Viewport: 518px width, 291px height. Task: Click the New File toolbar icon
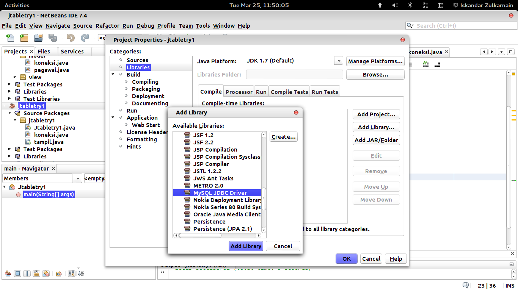coord(10,38)
